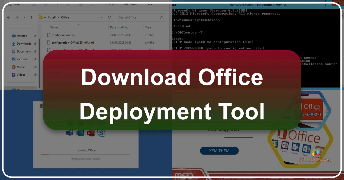The height and width of the screenshot is (180, 344).
Task: Navigate to Install via the breadcrumb link
Action: pyautogui.click(x=52, y=17)
